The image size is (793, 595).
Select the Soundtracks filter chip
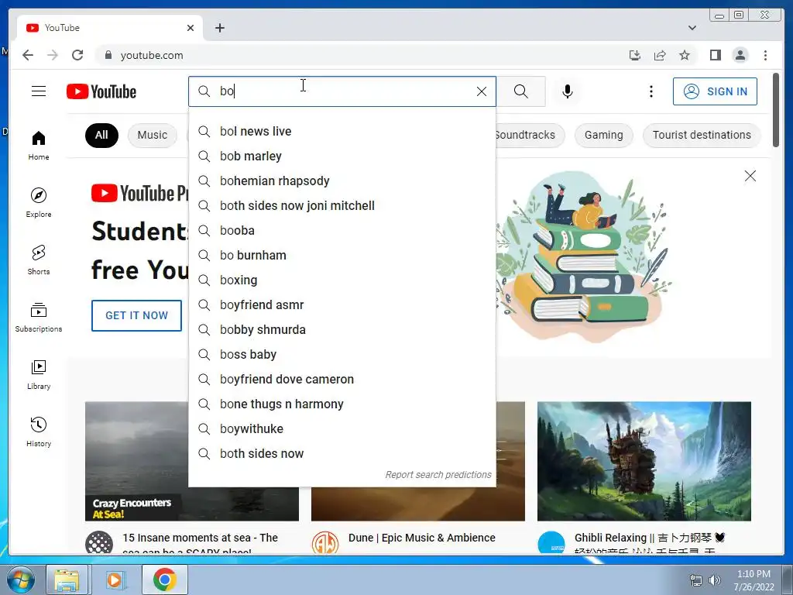tap(530, 135)
